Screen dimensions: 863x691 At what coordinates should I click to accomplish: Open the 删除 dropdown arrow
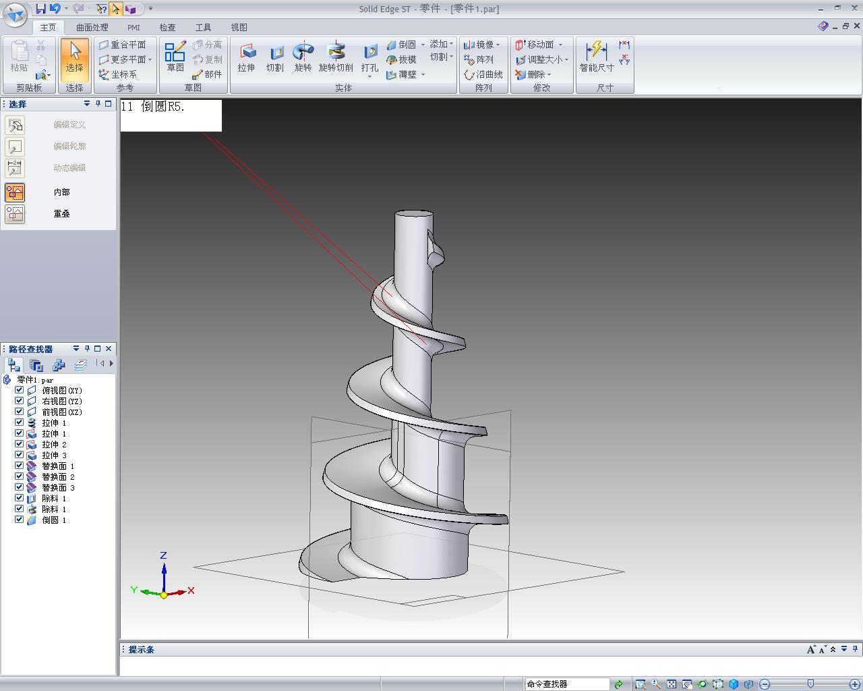point(549,74)
